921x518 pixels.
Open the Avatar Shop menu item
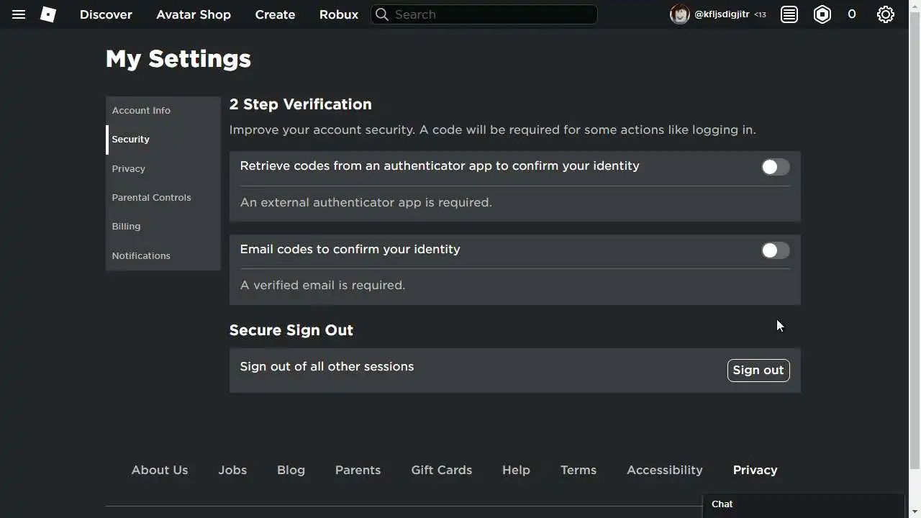pyautogui.click(x=194, y=14)
